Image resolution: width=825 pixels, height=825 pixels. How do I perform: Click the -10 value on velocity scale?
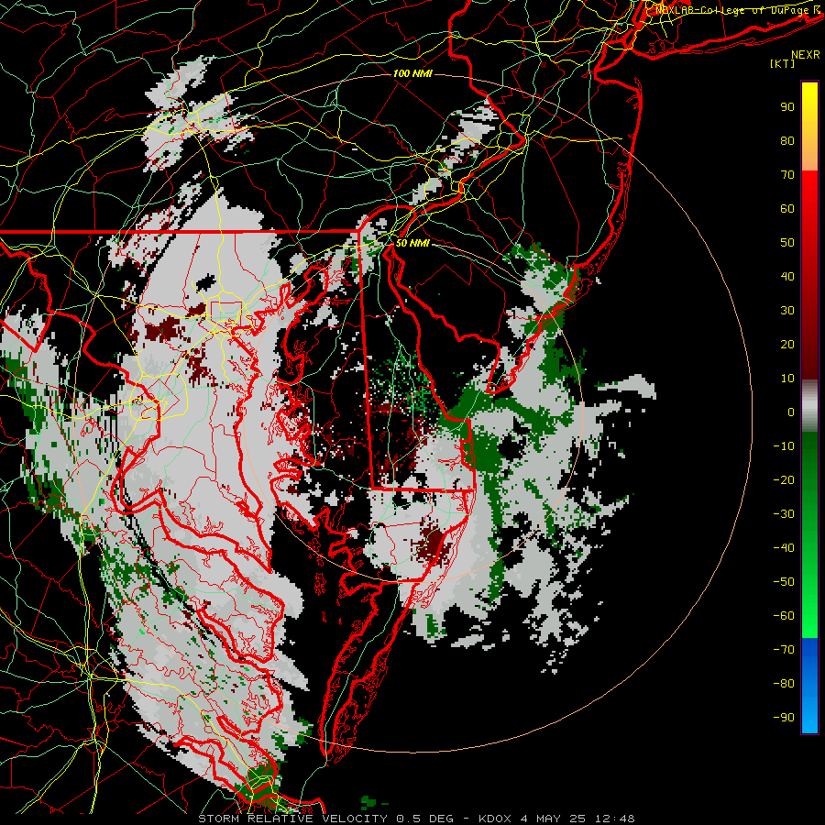click(x=784, y=446)
